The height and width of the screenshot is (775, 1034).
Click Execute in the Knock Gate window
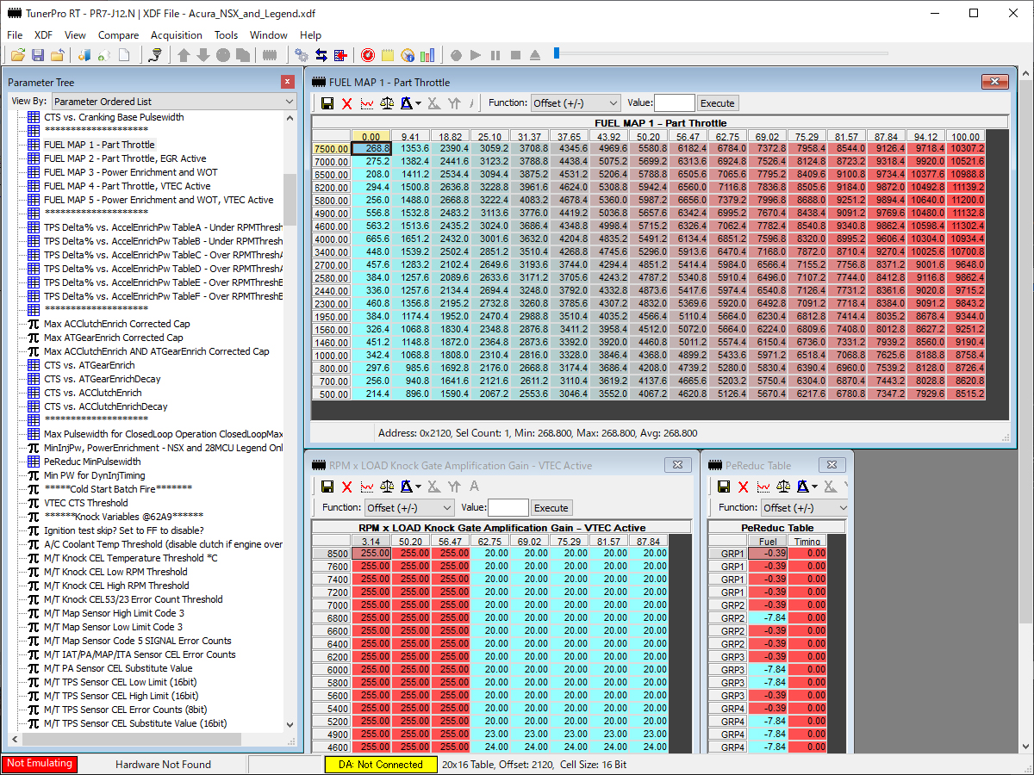(551, 508)
